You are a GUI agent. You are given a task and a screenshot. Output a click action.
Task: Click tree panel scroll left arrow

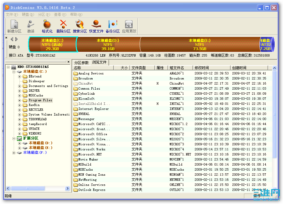point(8,189)
